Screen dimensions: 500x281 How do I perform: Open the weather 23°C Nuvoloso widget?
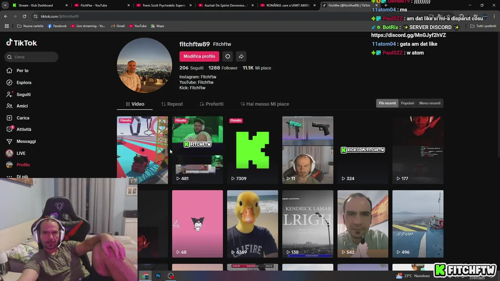tap(412, 276)
